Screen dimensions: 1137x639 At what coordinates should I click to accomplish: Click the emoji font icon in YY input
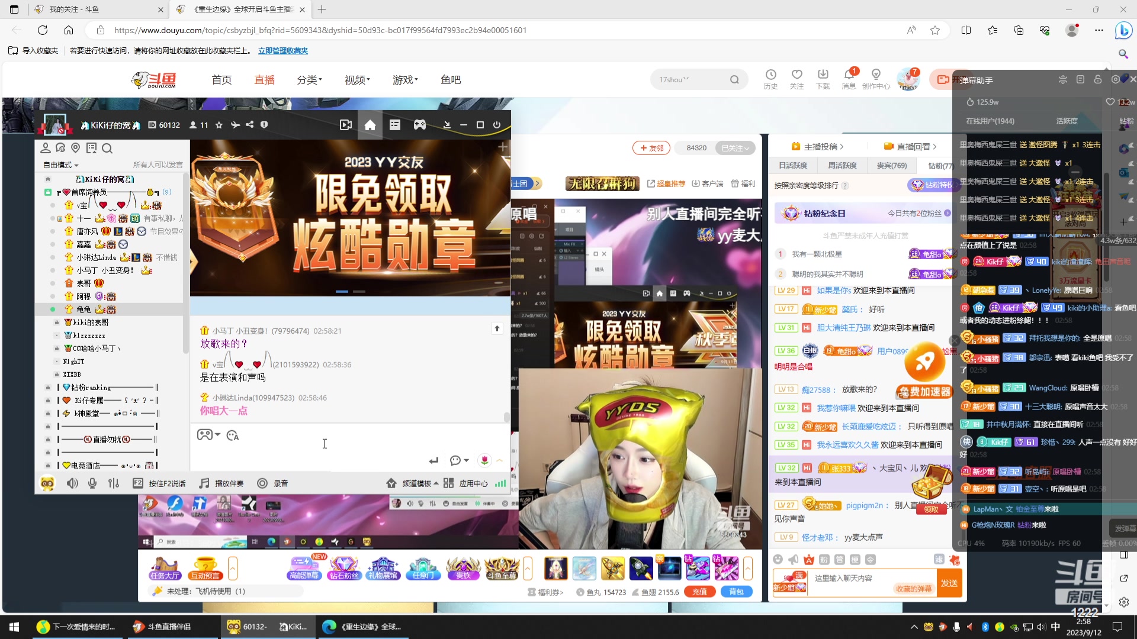point(233,435)
